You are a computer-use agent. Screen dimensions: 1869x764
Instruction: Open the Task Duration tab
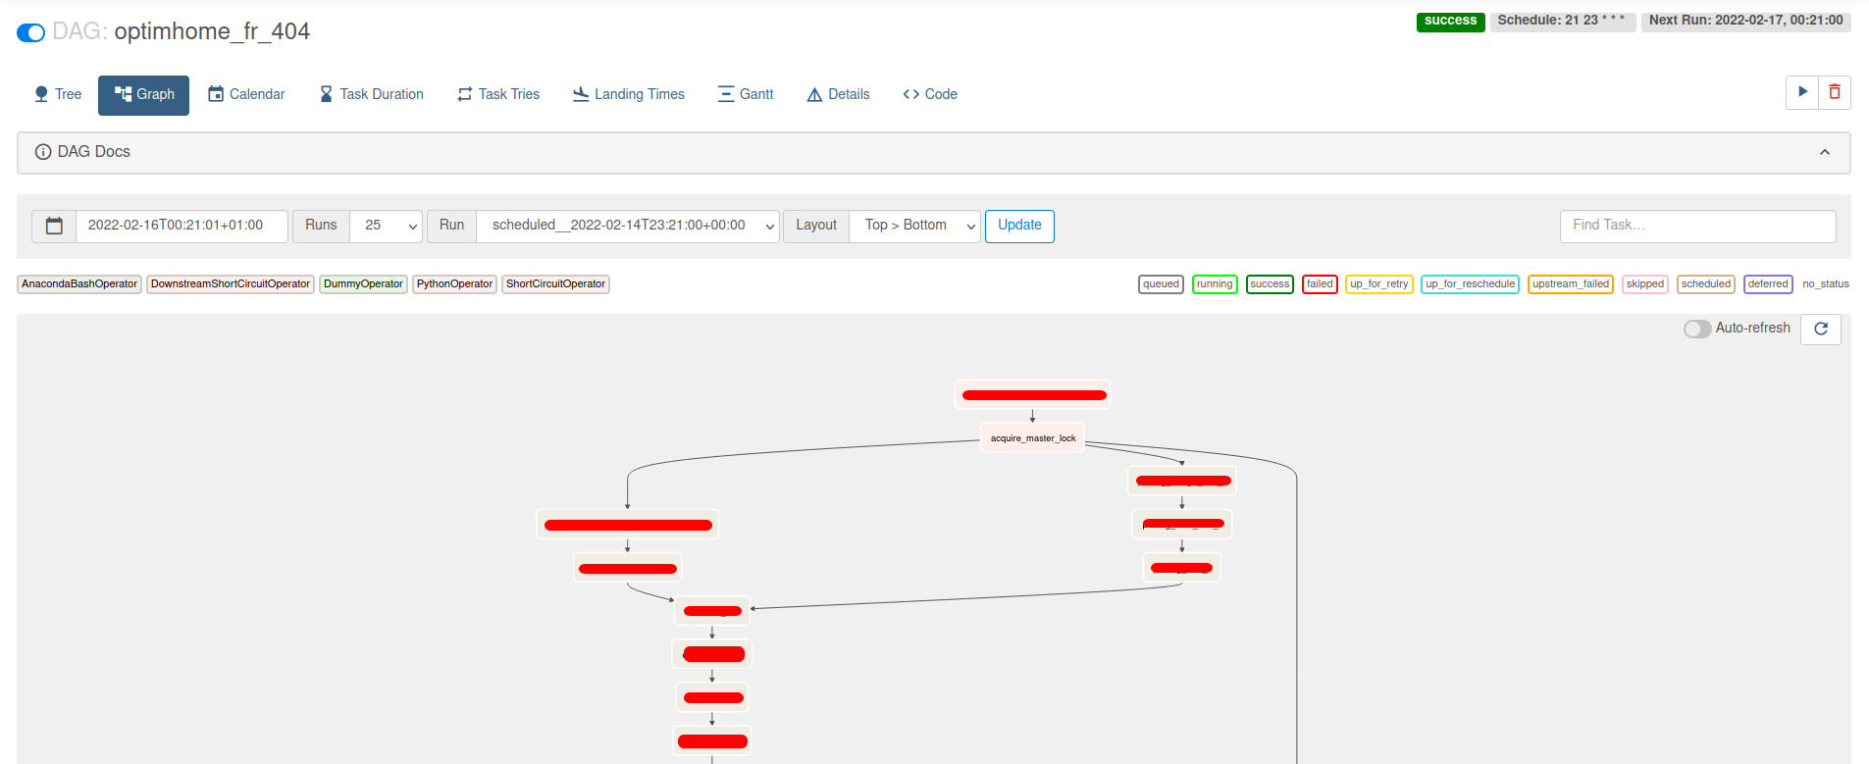pos(372,94)
